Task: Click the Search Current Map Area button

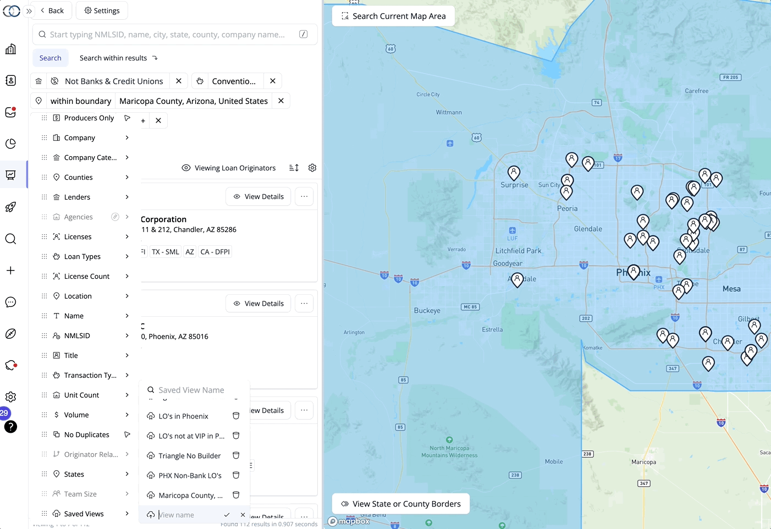Action: [x=393, y=16]
